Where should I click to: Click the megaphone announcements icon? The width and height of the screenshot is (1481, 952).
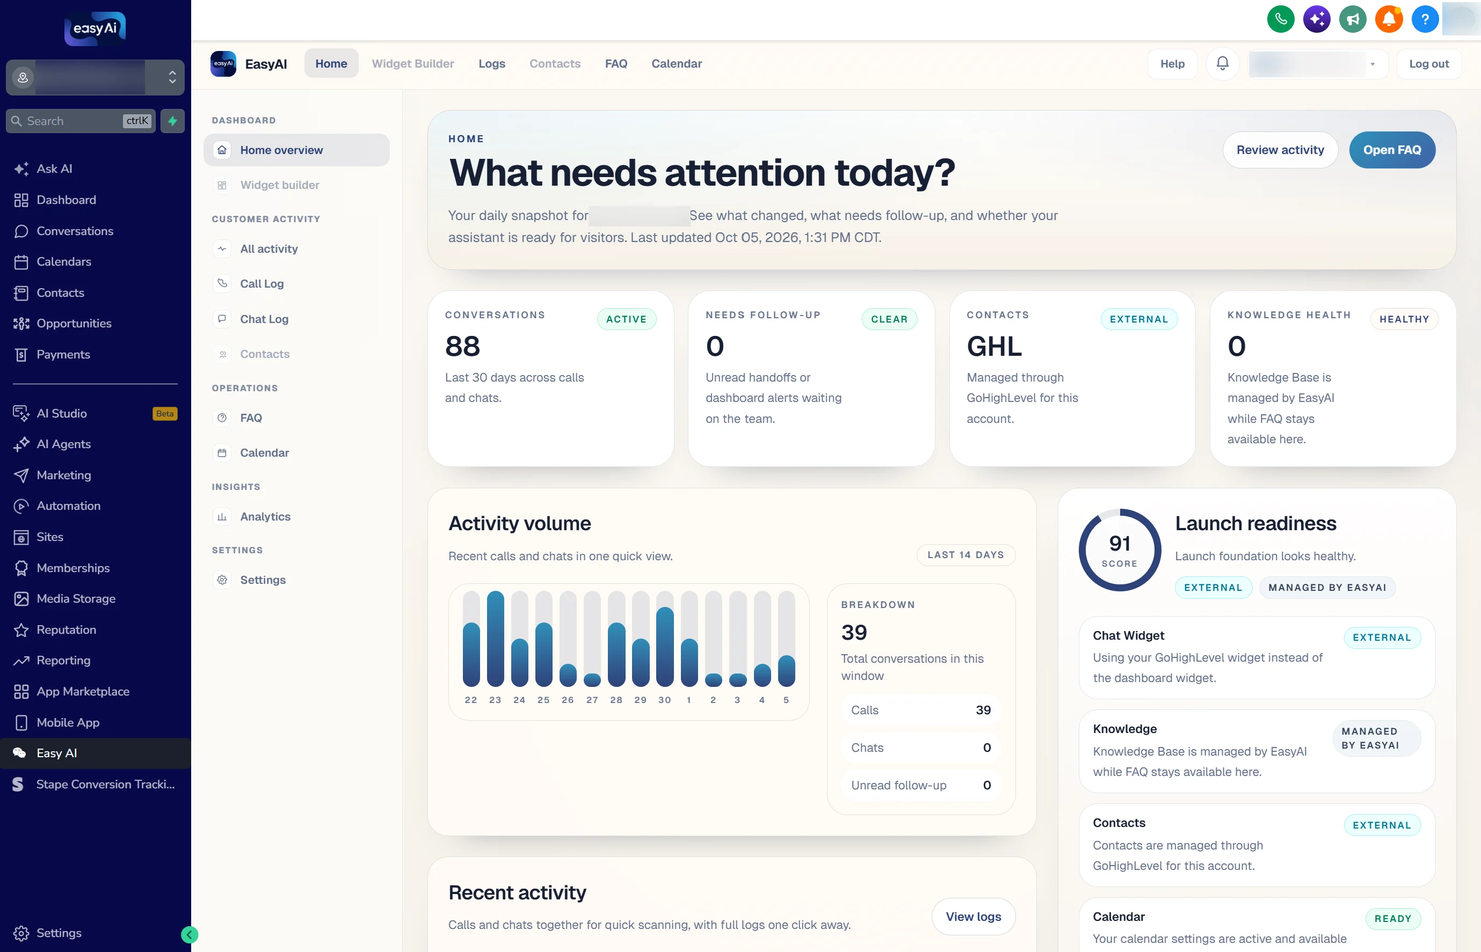1353,19
